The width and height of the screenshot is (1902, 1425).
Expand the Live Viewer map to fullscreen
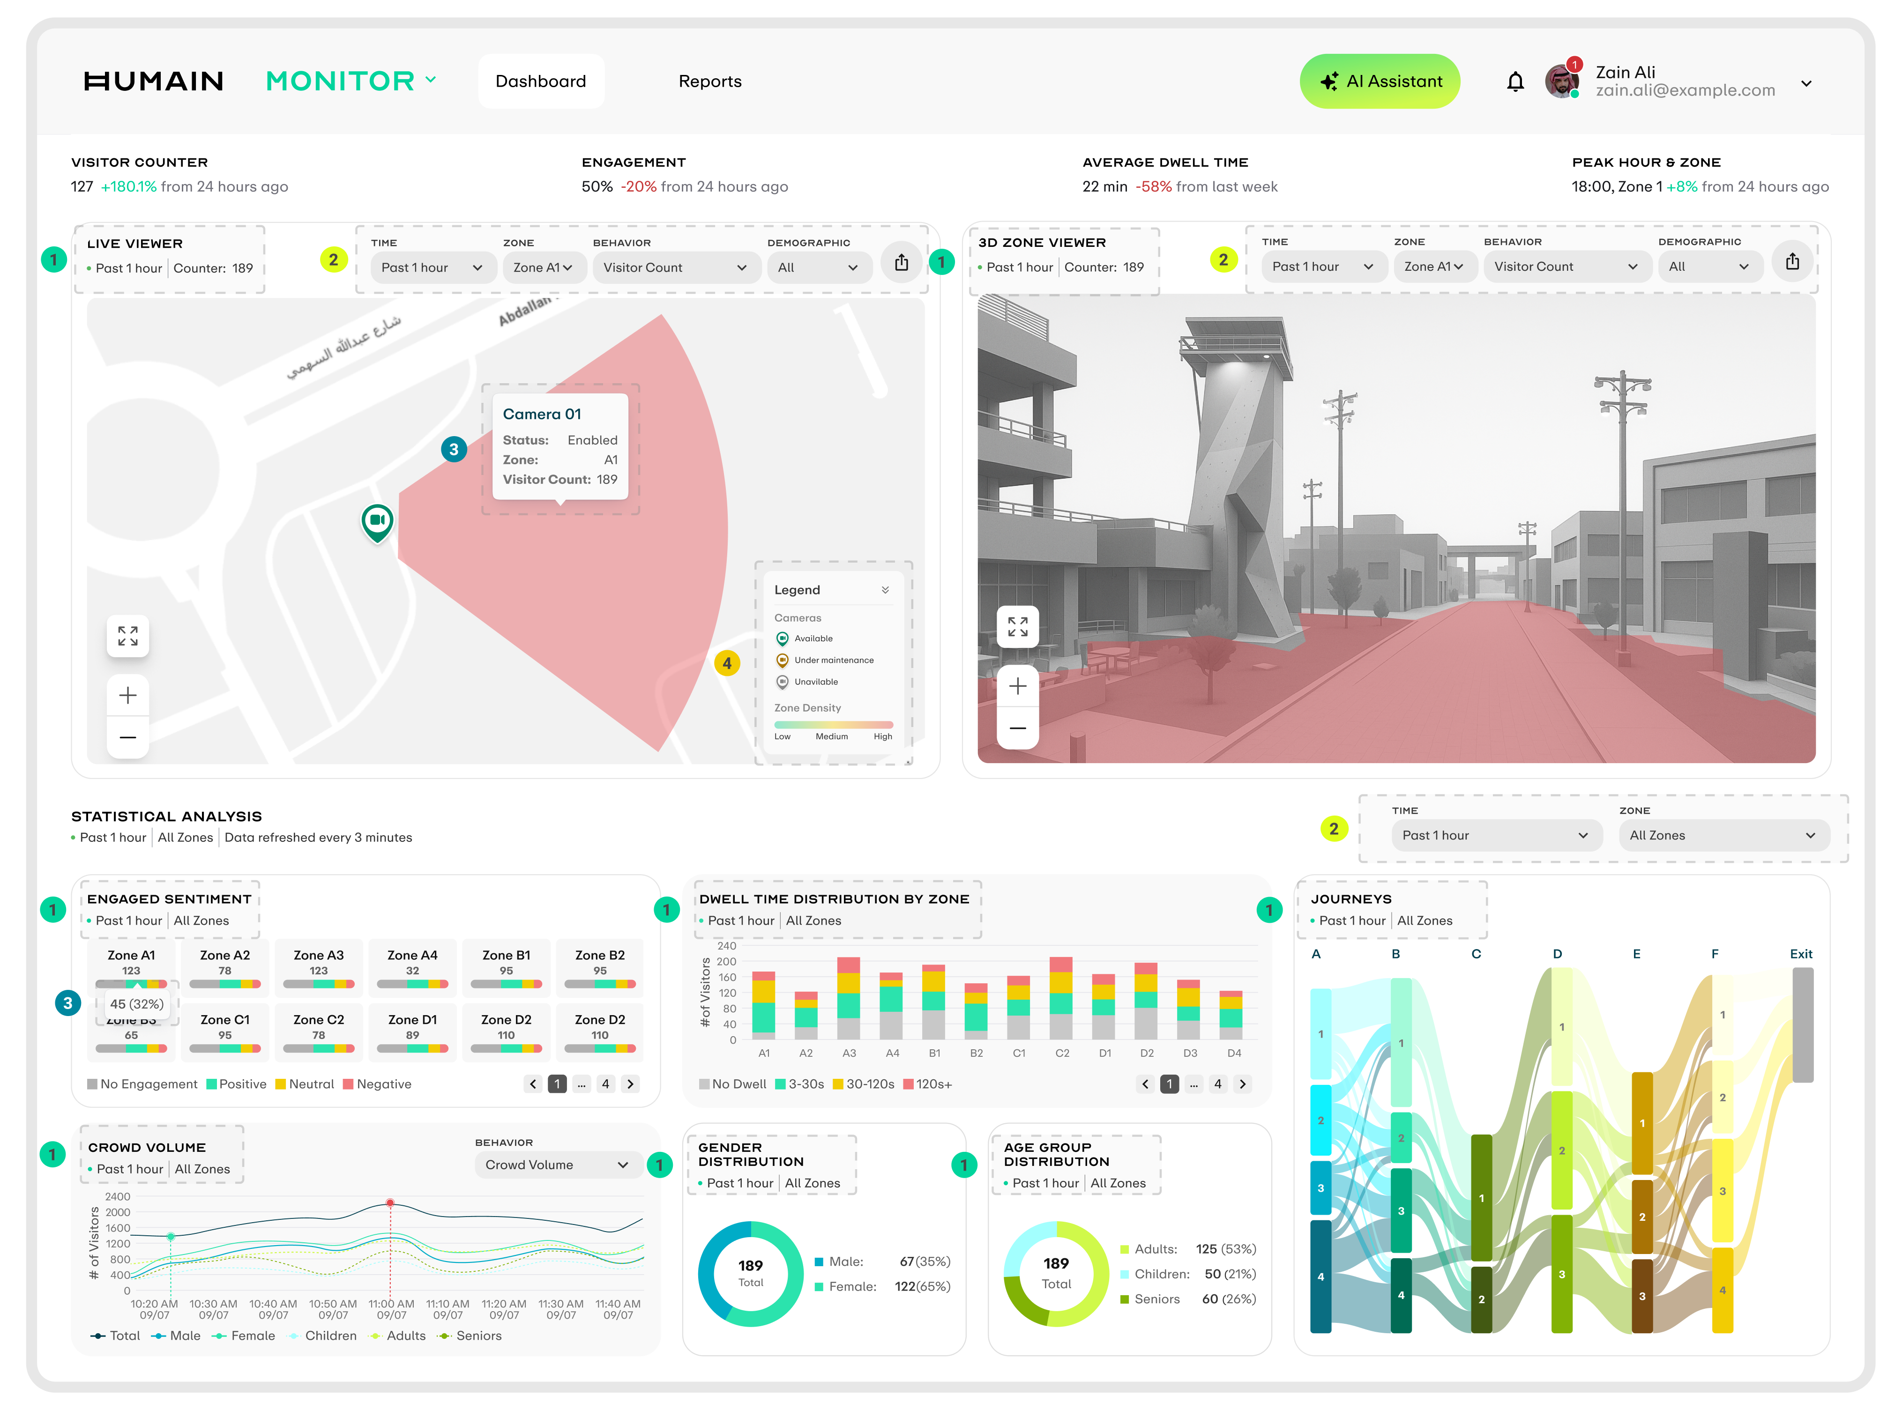(x=127, y=636)
